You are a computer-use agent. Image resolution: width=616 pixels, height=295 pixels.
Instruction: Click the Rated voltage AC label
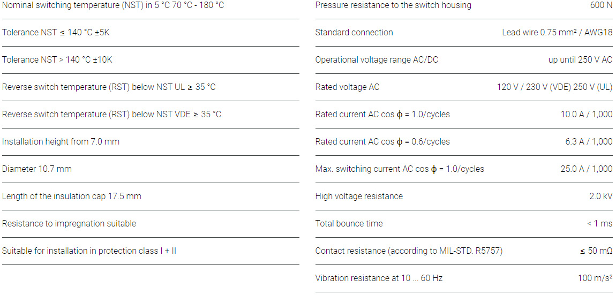click(347, 87)
